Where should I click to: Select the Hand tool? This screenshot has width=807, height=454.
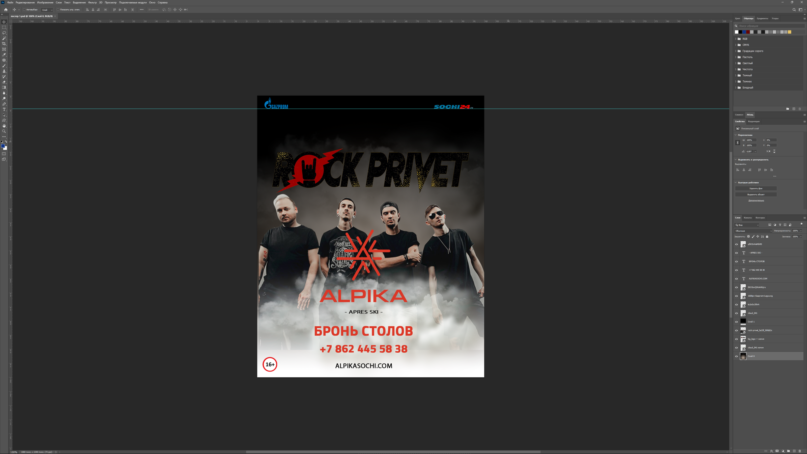[x=4, y=126]
